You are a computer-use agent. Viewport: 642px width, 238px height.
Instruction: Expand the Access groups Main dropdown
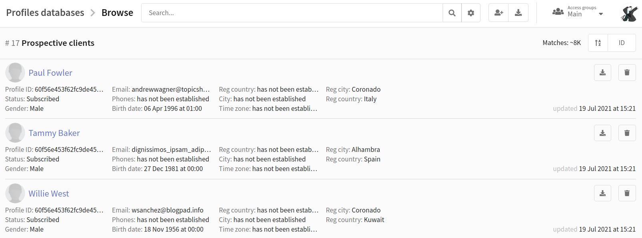pyautogui.click(x=578, y=12)
